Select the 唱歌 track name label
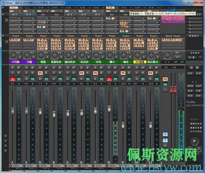Screen dimensions: 205x173 coord(43,62)
